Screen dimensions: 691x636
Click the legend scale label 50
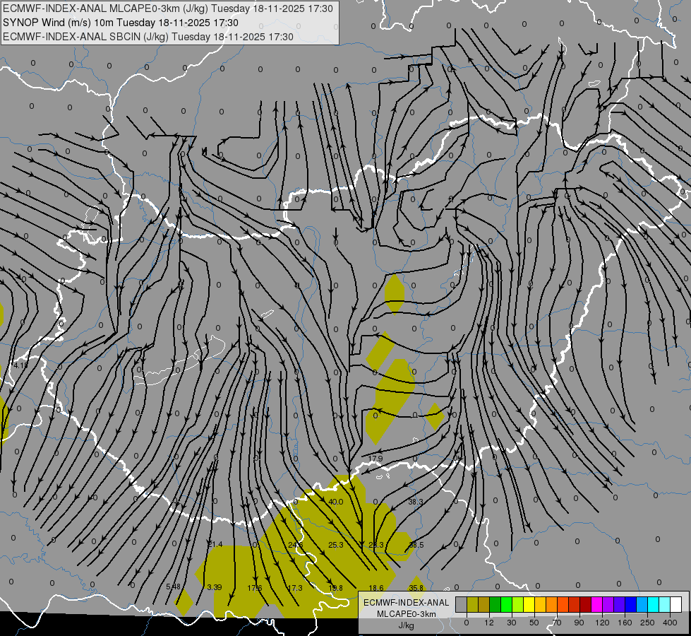pyautogui.click(x=534, y=623)
